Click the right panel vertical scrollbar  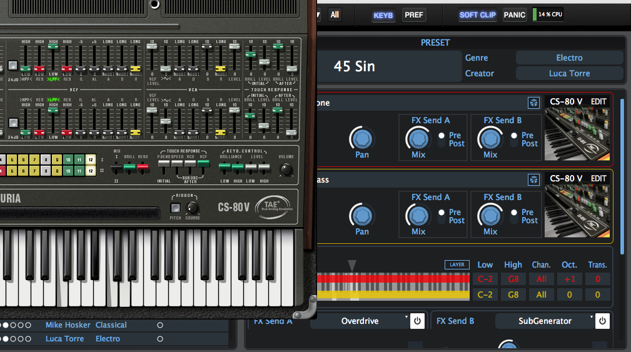[622, 176]
